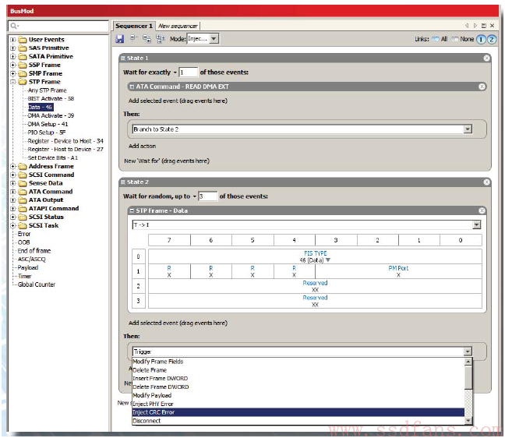Choose Inject PHY Error option
Image resolution: width=505 pixels, height=438 pixels.
(298, 404)
